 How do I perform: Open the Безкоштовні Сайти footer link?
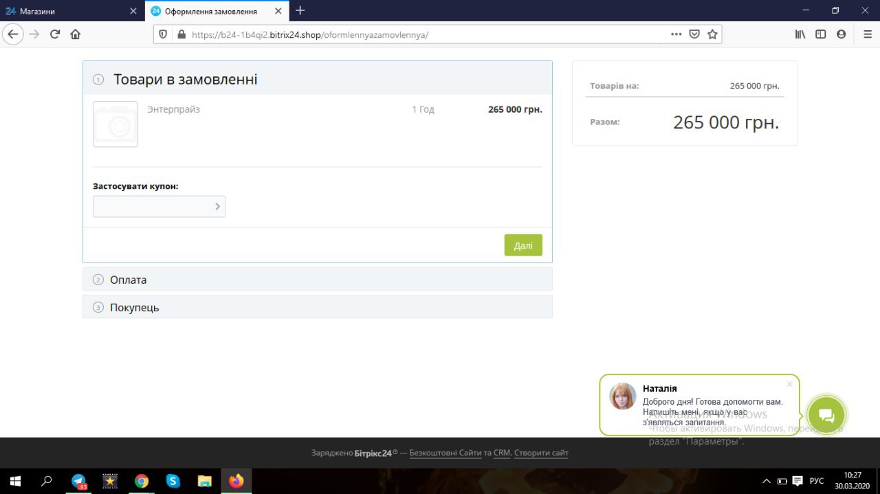pyautogui.click(x=445, y=453)
